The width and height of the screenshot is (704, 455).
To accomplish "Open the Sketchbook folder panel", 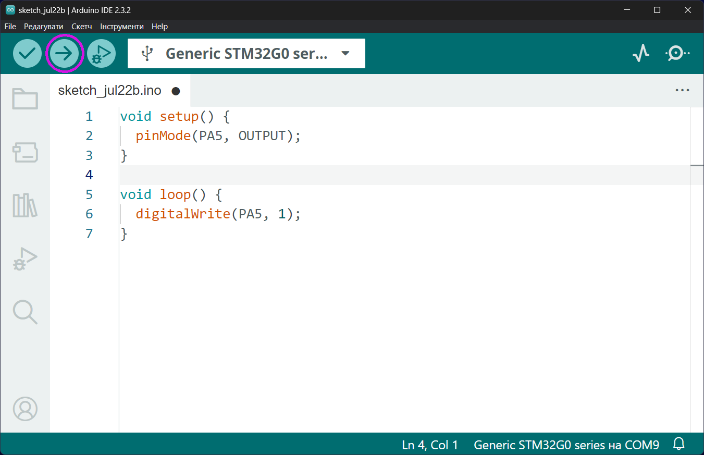I will (x=25, y=99).
